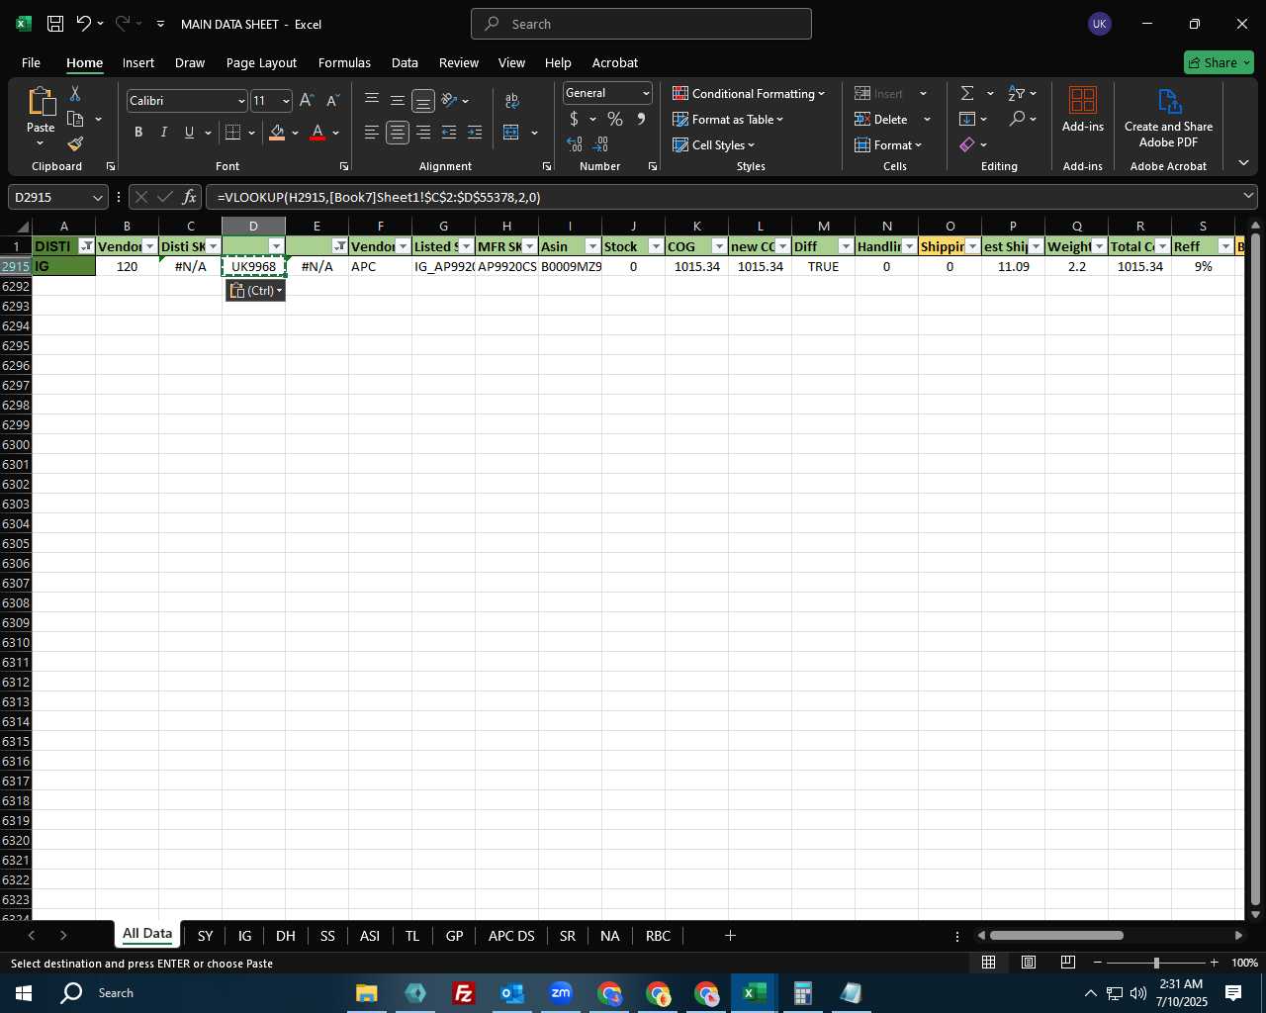This screenshot has height=1013, width=1266.
Task: Click the Decrease Decimal icon
Action: [600, 144]
